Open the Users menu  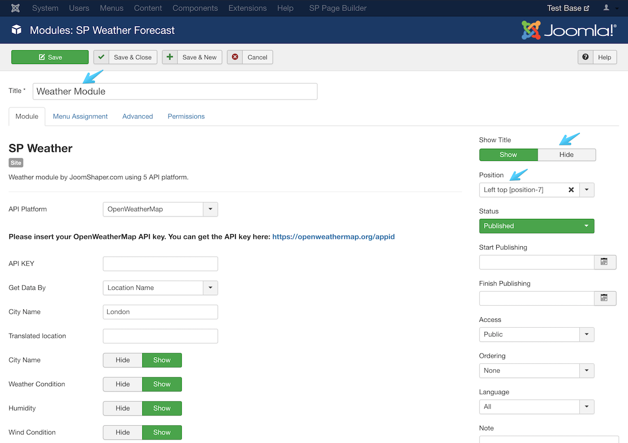point(79,8)
